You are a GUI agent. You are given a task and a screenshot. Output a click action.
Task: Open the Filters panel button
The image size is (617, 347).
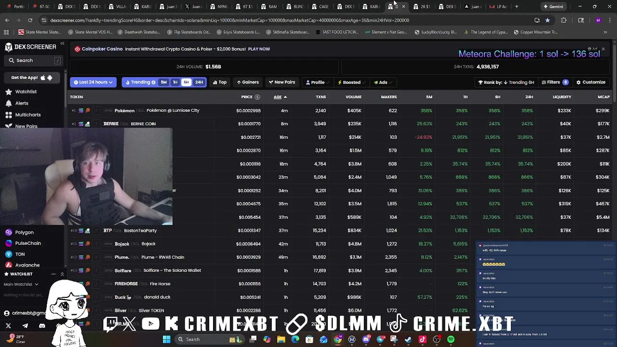pyautogui.click(x=554, y=82)
